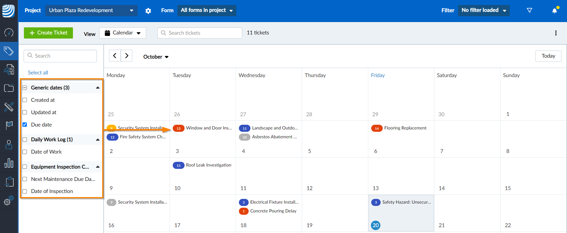Viewport: 567px width, 233px height.
Task: Check the Updated at checkbox
Action: click(x=25, y=112)
